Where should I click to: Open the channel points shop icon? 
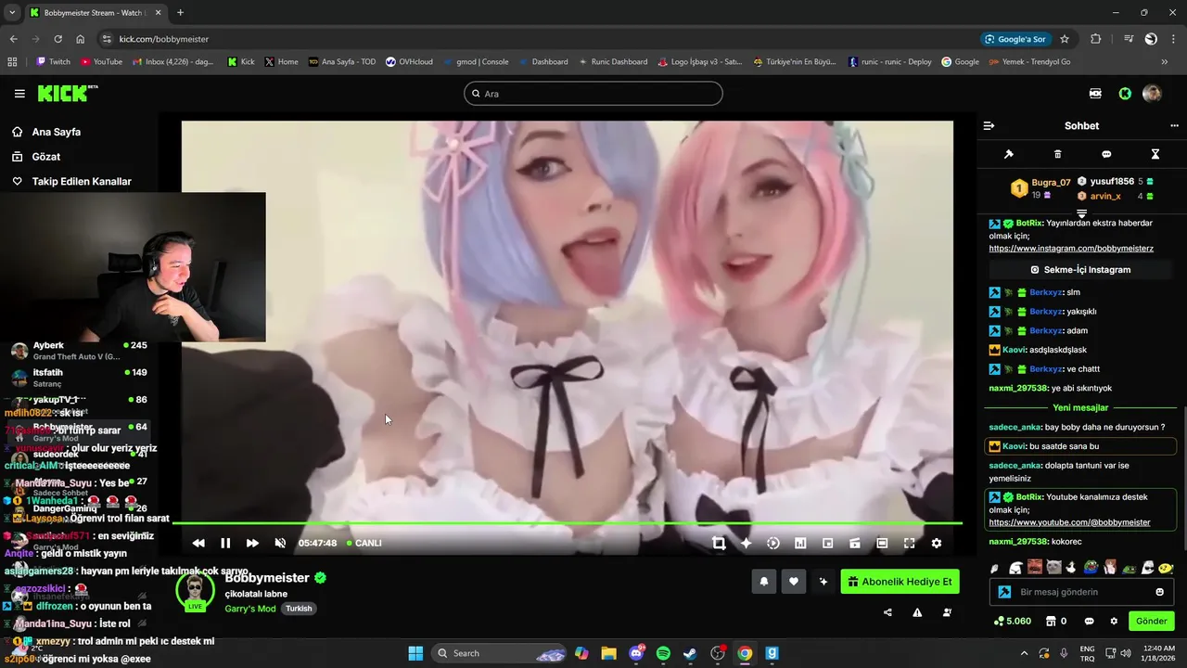click(1051, 621)
